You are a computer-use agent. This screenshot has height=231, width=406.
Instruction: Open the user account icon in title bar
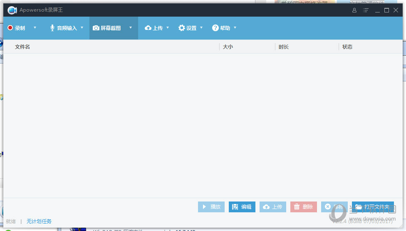click(x=354, y=10)
